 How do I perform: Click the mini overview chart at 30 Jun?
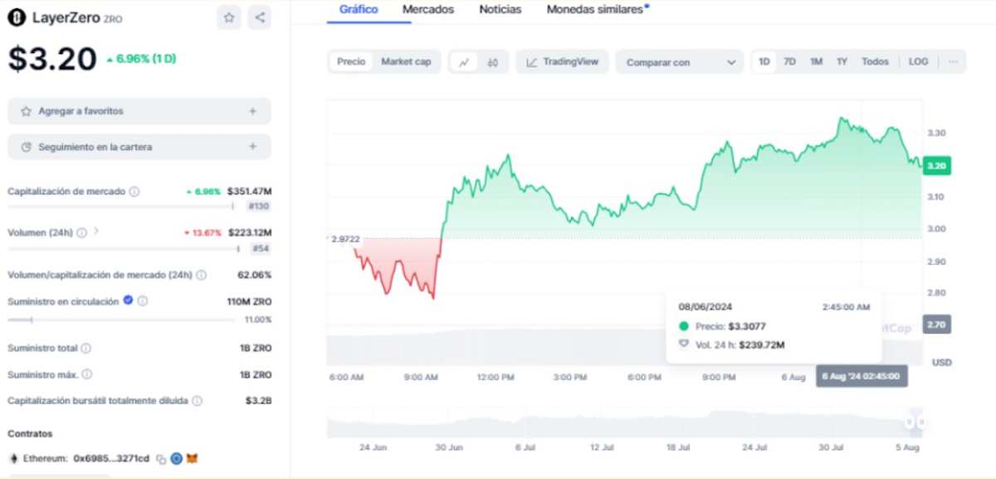pyautogui.click(x=449, y=423)
